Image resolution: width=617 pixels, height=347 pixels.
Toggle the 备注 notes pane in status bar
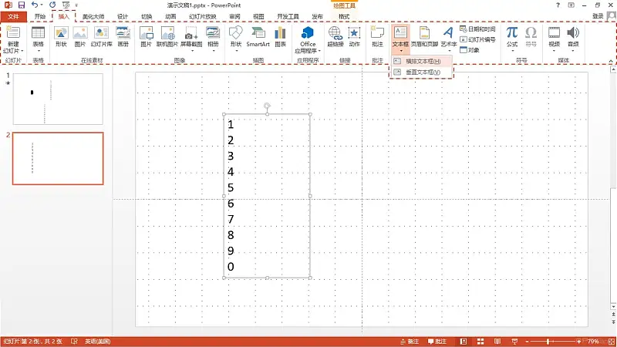coord(409,341)
